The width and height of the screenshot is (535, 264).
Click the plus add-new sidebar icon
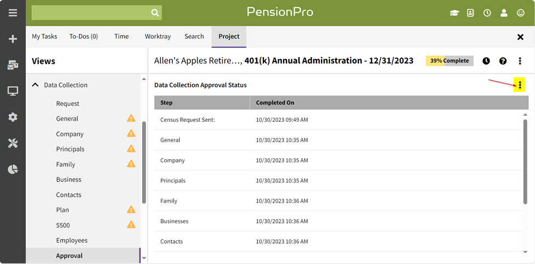click(x=13, y=39)
